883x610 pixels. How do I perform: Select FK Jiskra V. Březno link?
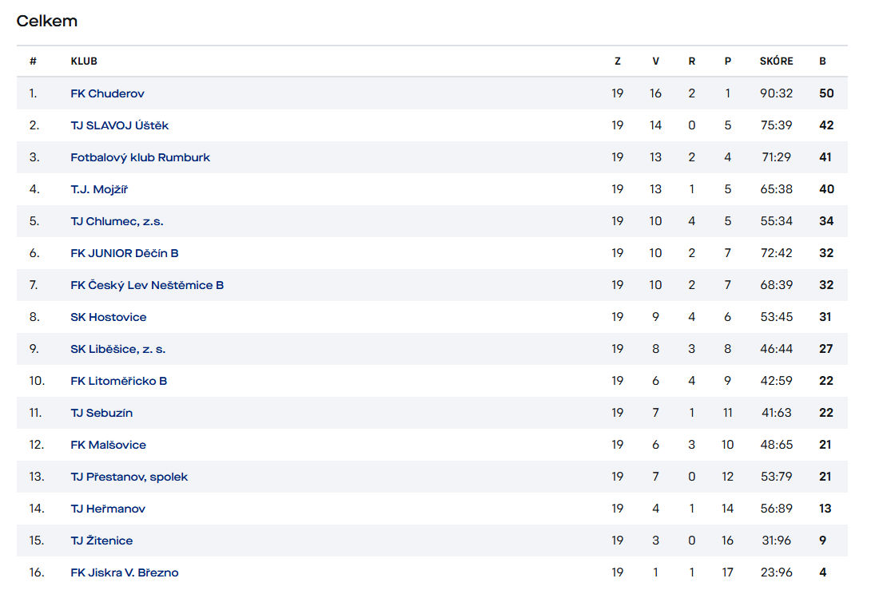pos(124,572)
